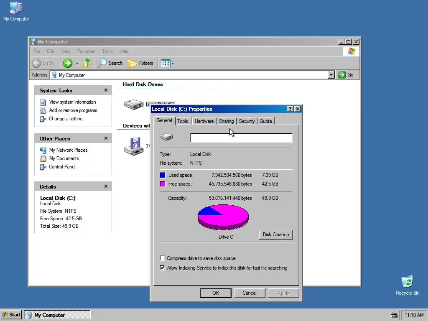Open Back history dropdown arrow
The height and width of the screenshot is (321, 428).
[x=58, y=64]
